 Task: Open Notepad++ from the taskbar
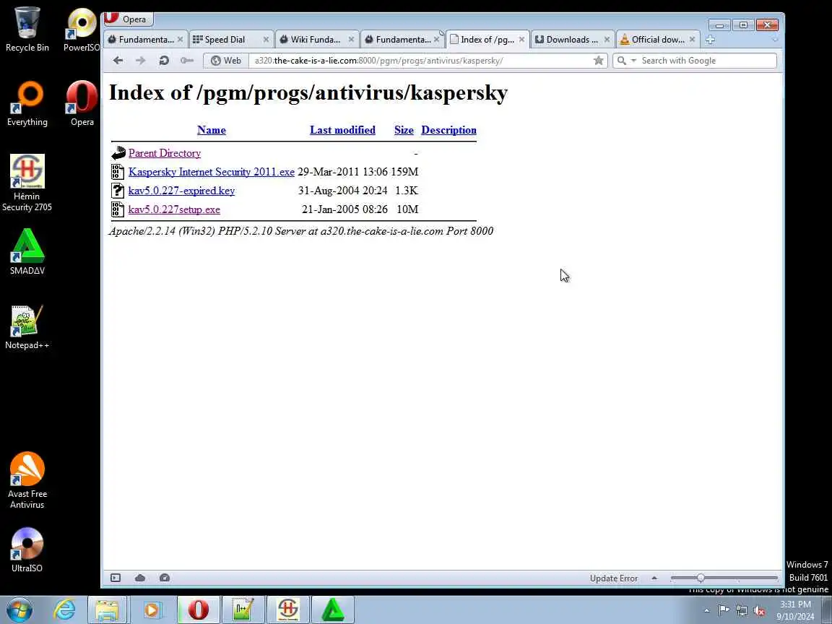(x=243, y=610)
